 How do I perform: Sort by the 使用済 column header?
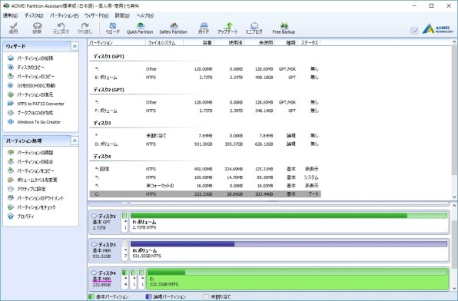coord(229,43)
